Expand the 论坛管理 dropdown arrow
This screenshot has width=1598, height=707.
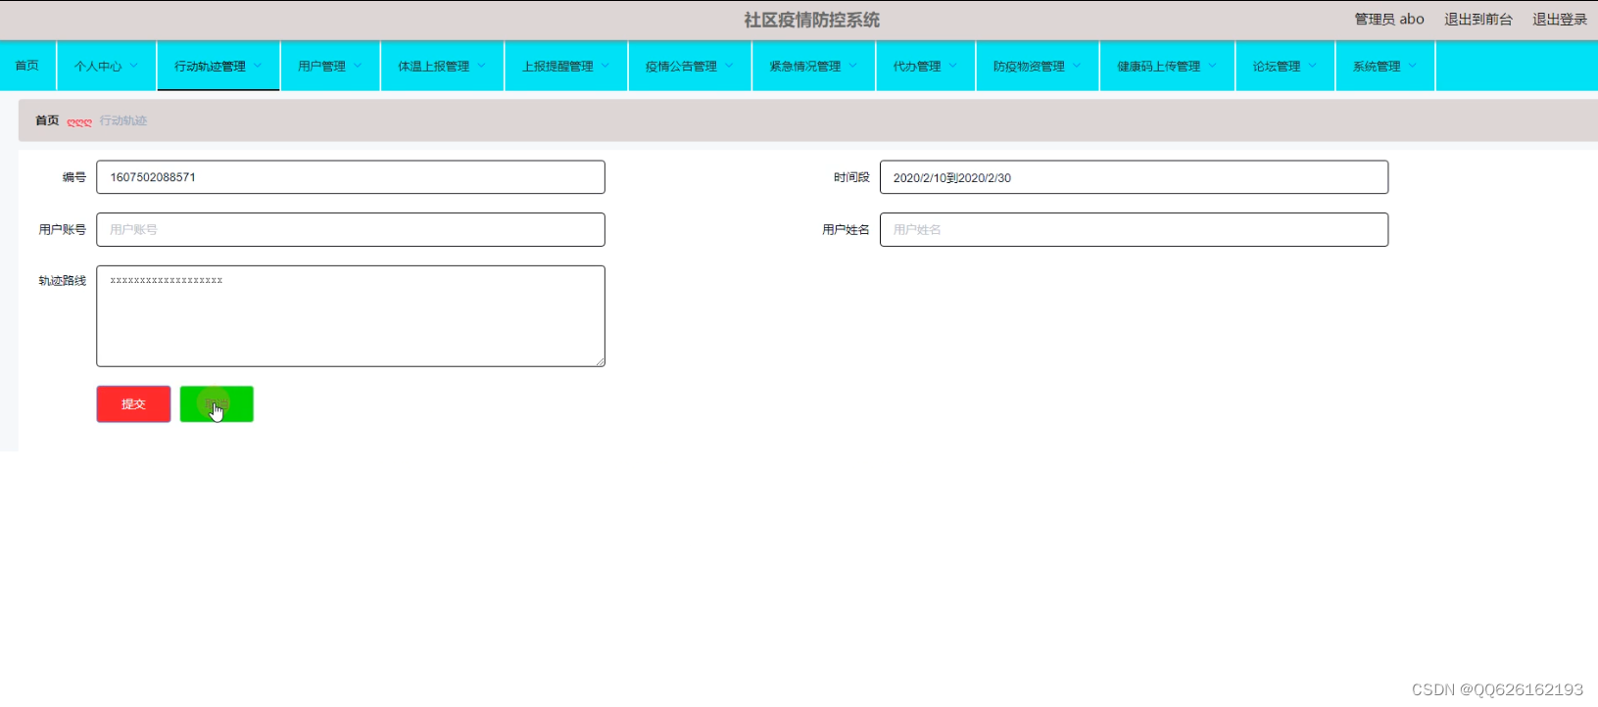(1313, 66)
